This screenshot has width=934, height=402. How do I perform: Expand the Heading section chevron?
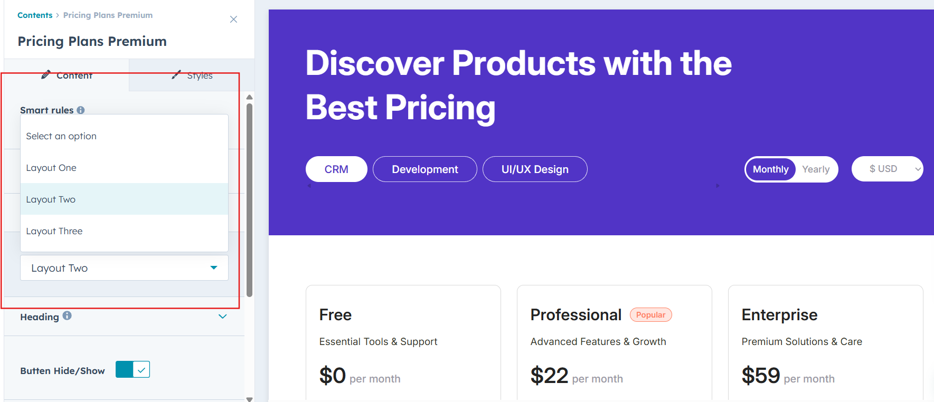click(x=223, y=317)
